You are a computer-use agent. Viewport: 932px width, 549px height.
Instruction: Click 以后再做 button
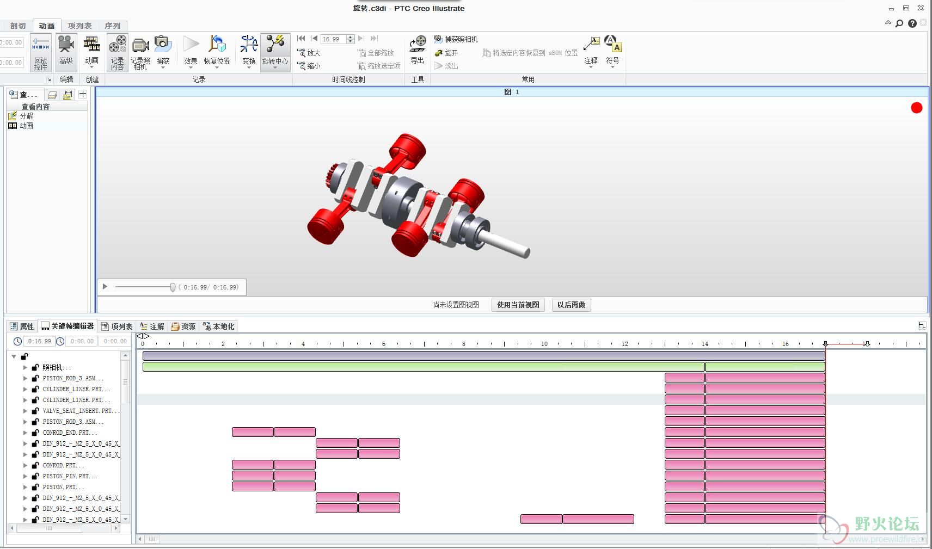[572, 305]
